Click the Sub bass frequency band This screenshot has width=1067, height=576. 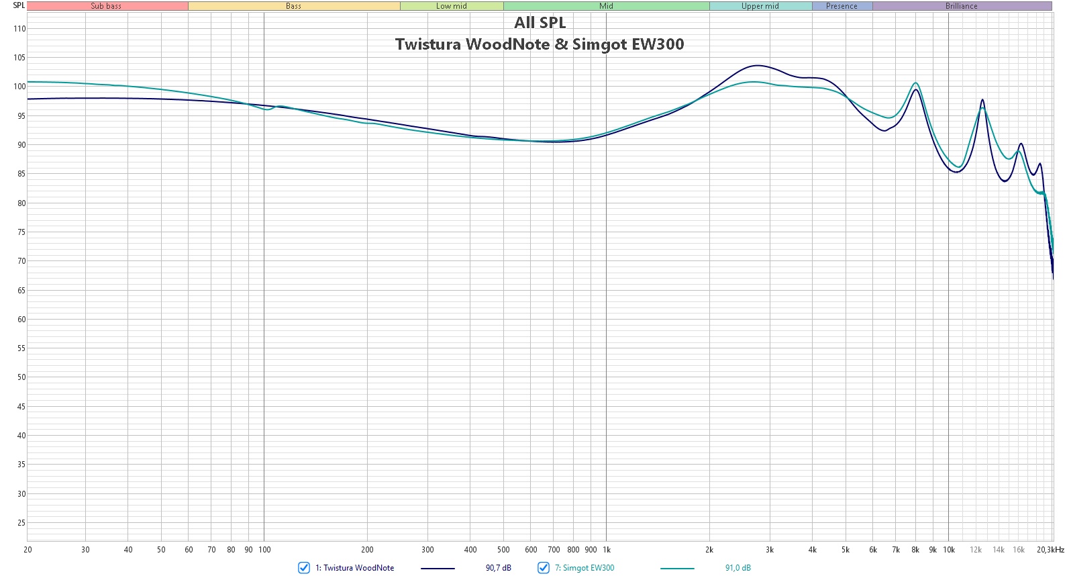pos(107,6)
